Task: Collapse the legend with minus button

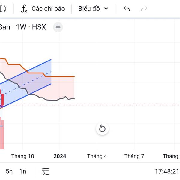Action: (x=58, y=27)
